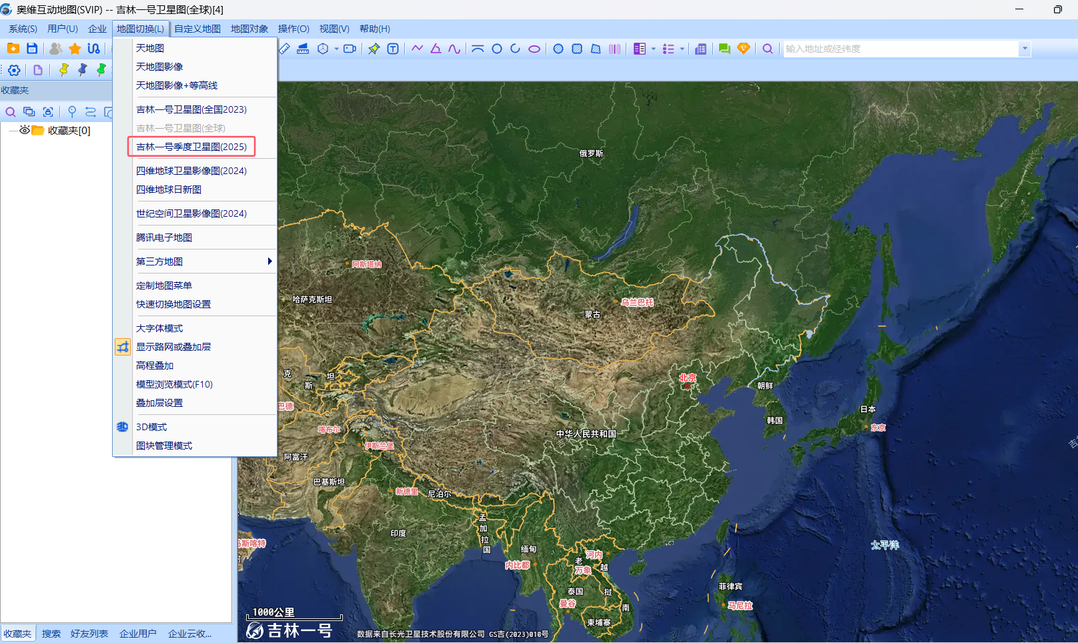Viewport: 1078px width, 643px height.
Task: Select the text label (T) tool
Action: point(393,49)
